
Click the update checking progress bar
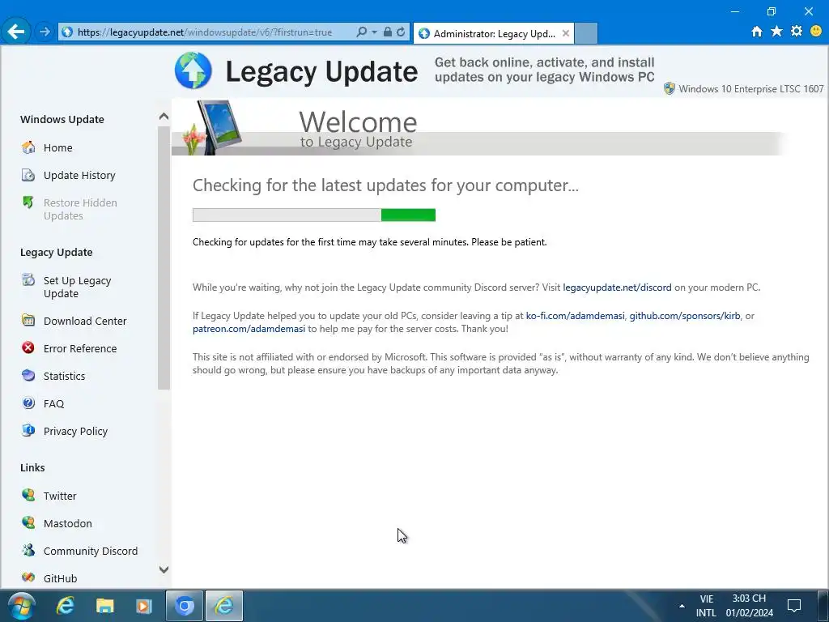(314, 215)
